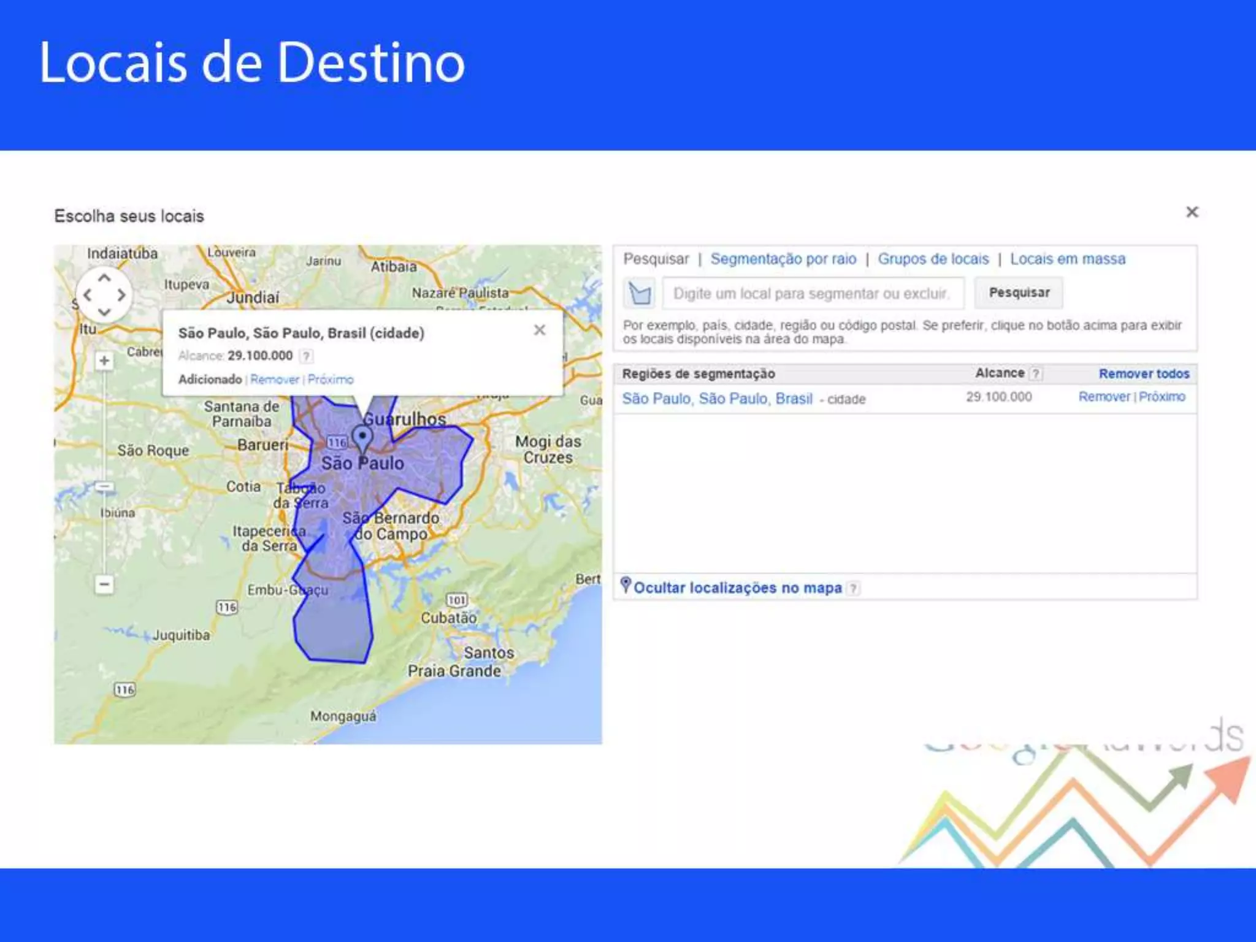This screenshot has height=942, width=1256.
Task: Click Guarulhos label on the map
Action: point(405,419)
